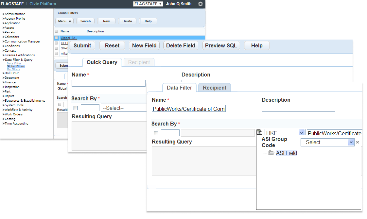Expand the Work Orders tree node
Viewport: 367px width, 219px height.
click(3, 114)
